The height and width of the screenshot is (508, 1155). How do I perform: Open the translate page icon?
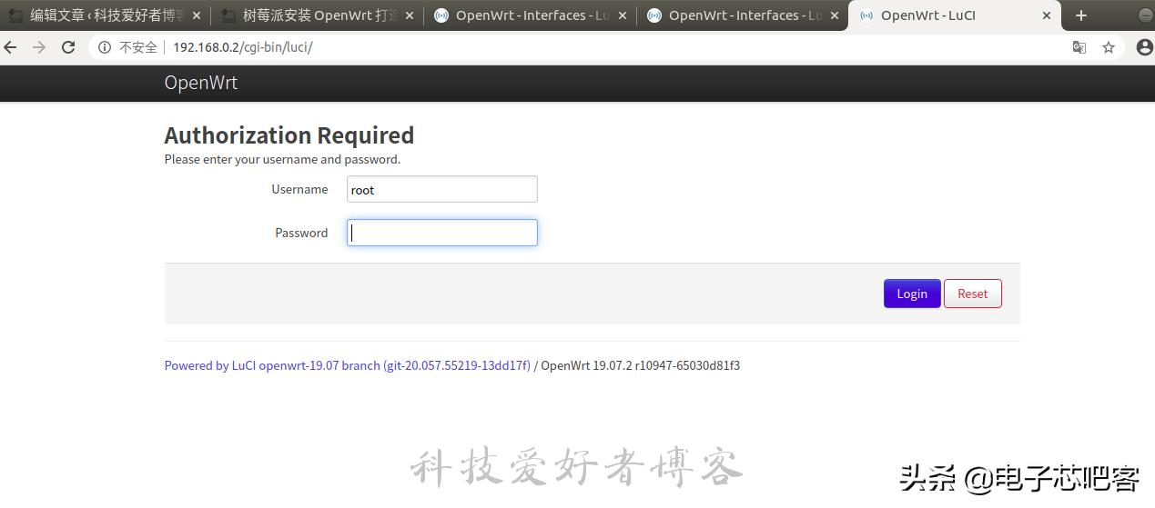1079,47
